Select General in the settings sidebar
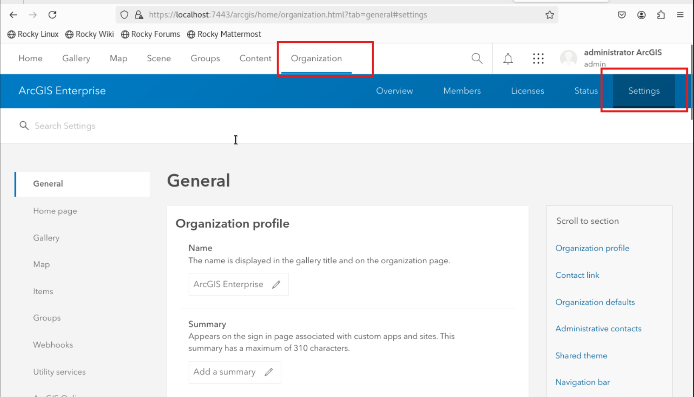The image size is (694, 397). (82, 184)
